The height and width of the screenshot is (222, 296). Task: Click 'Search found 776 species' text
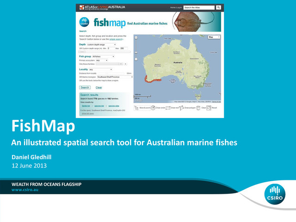point(99,99)
